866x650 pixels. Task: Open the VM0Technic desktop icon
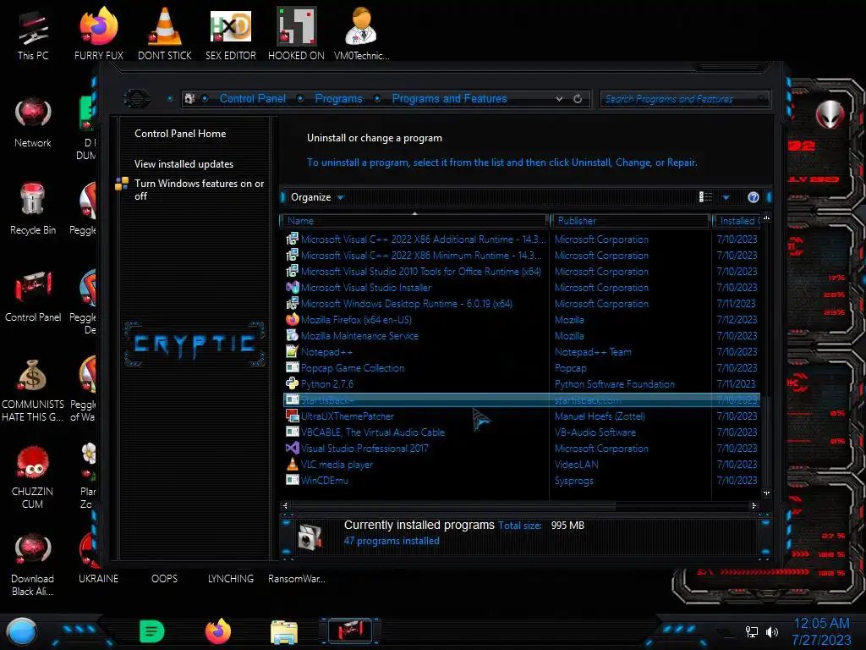coord(362,34)
